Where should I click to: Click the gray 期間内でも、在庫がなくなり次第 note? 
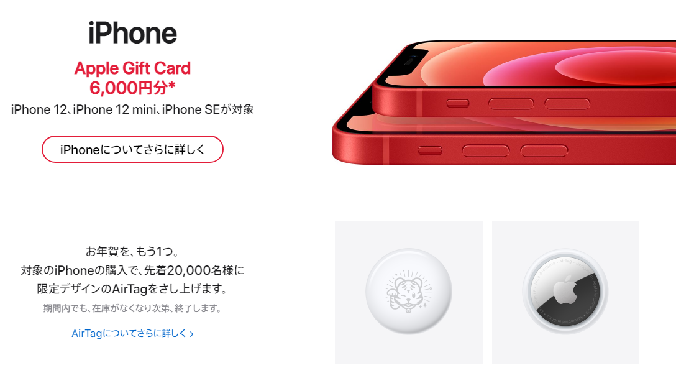click(x=132, y=308)
